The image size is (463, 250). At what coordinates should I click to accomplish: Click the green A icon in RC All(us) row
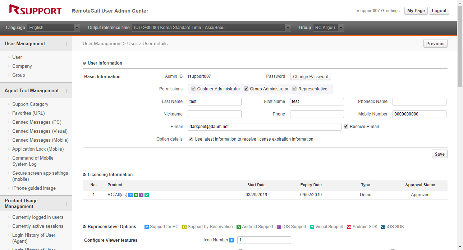point(136,195)
